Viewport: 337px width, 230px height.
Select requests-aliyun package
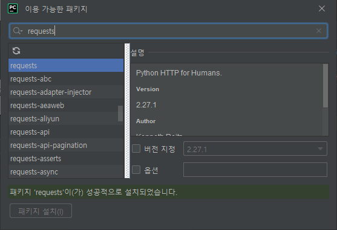tap(66, 118)
